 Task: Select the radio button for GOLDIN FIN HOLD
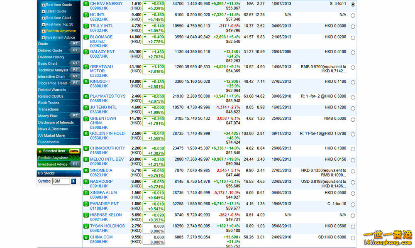[x=353, y=134]
